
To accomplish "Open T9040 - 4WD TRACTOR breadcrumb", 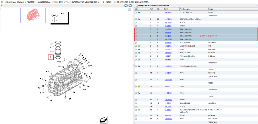I will (83, 2).
